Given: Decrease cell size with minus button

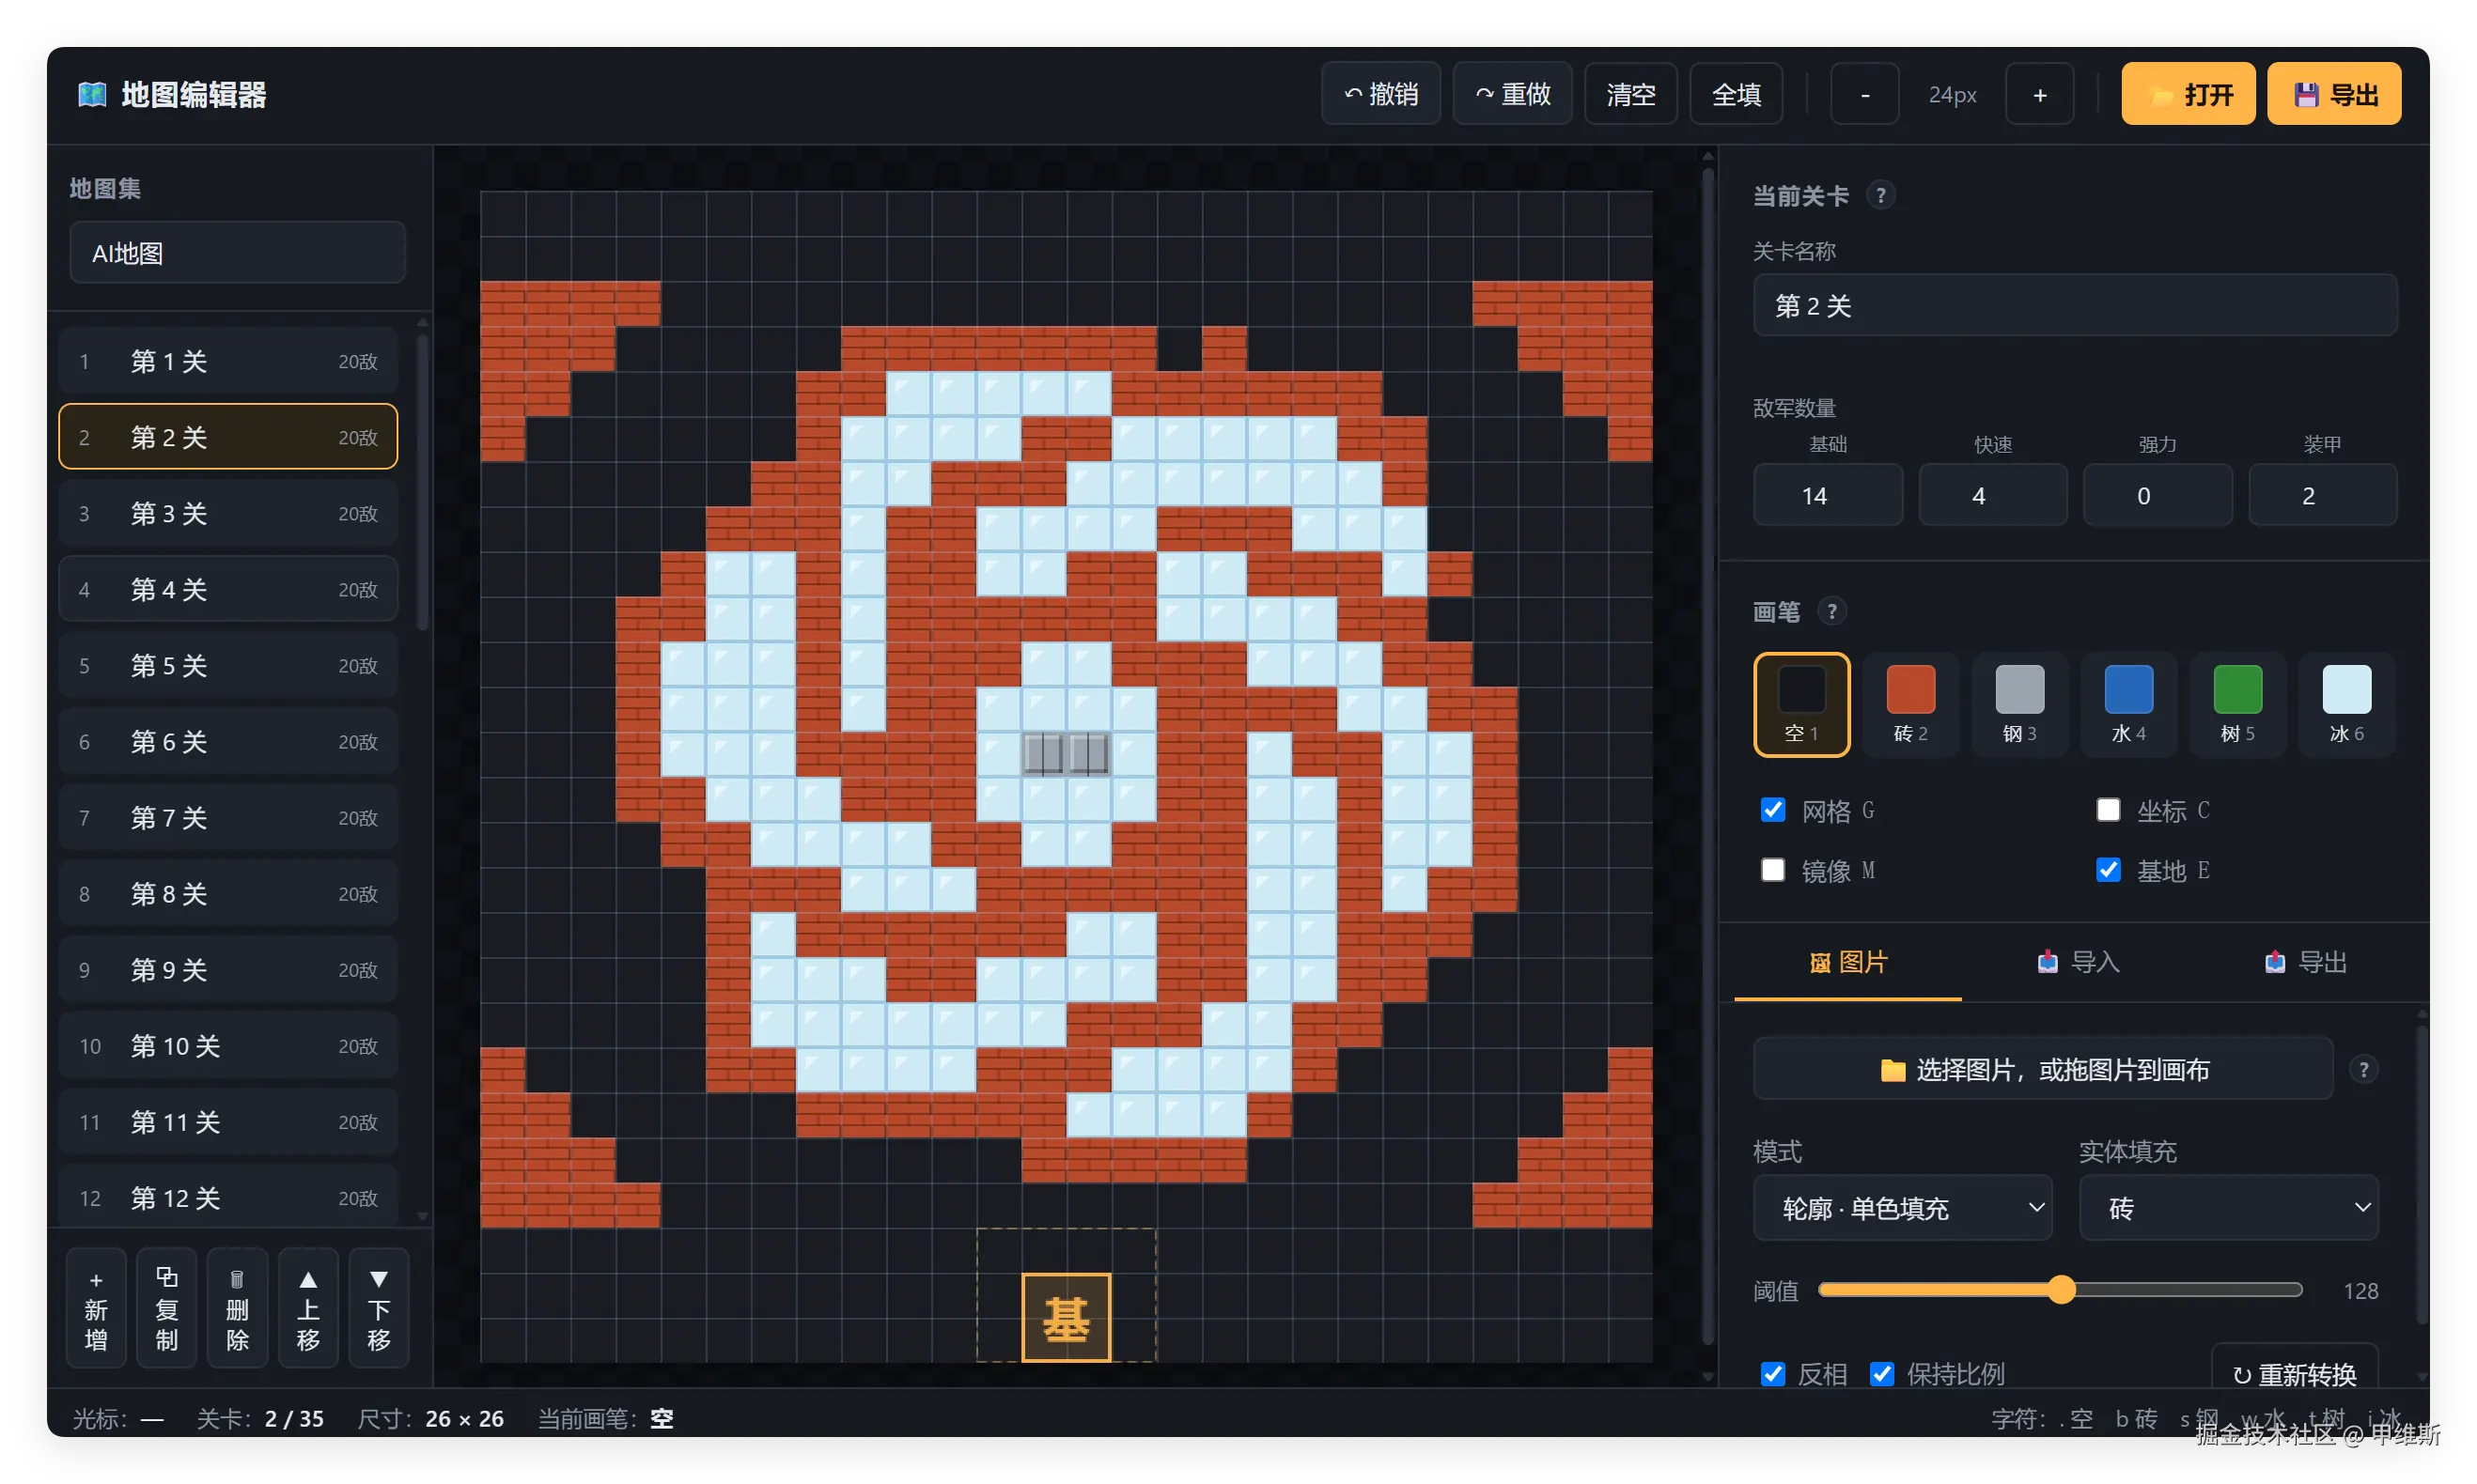Looking at the screenshot, I should click(x=1864, y=94).
